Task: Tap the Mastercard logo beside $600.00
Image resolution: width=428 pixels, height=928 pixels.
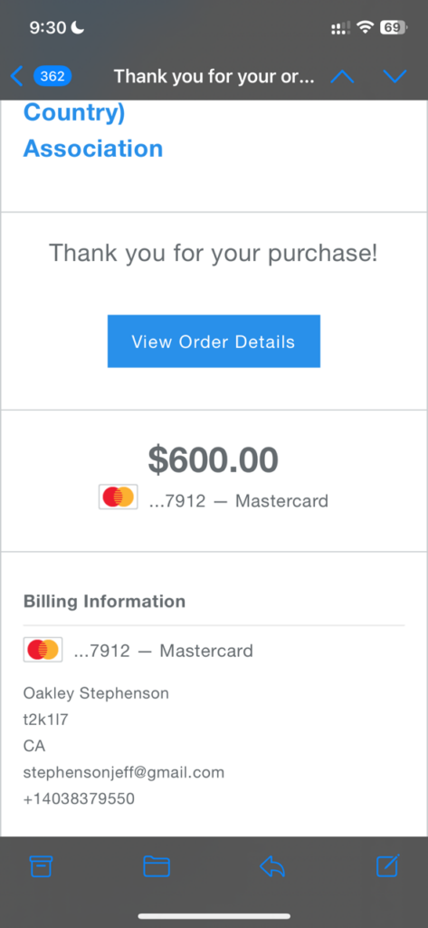Action: tap(119, 498)
